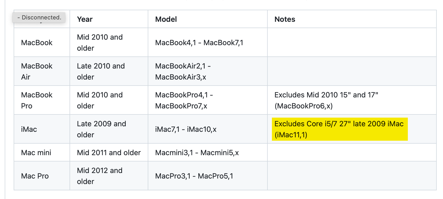Screen dimensions: 443x199
Task: Select the "Mid 2011 and older" year cell
Action: coord(109,153)
